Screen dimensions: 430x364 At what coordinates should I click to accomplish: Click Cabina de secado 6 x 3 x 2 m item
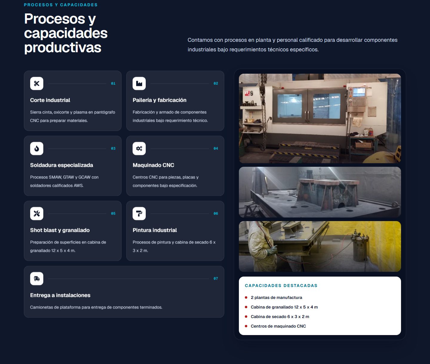pos(280,317)
